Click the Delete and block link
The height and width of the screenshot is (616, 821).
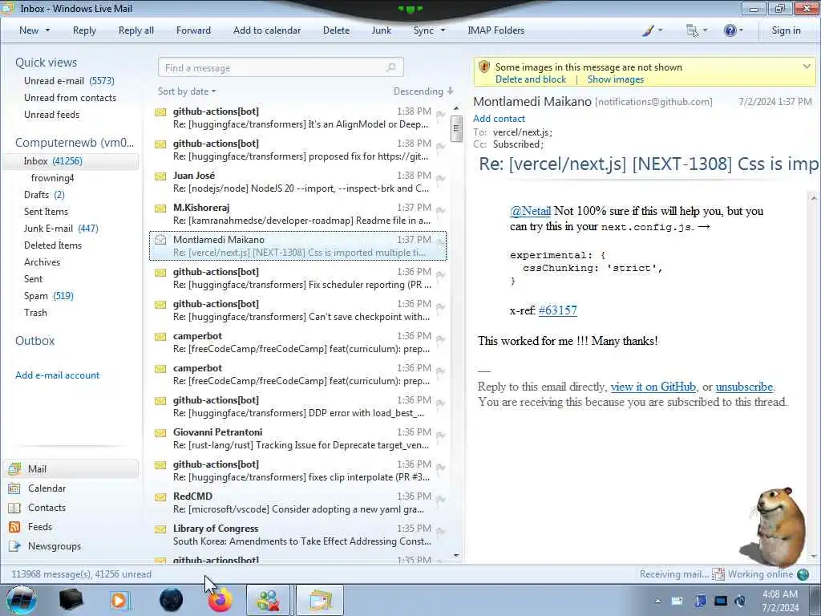pos(531,79)
